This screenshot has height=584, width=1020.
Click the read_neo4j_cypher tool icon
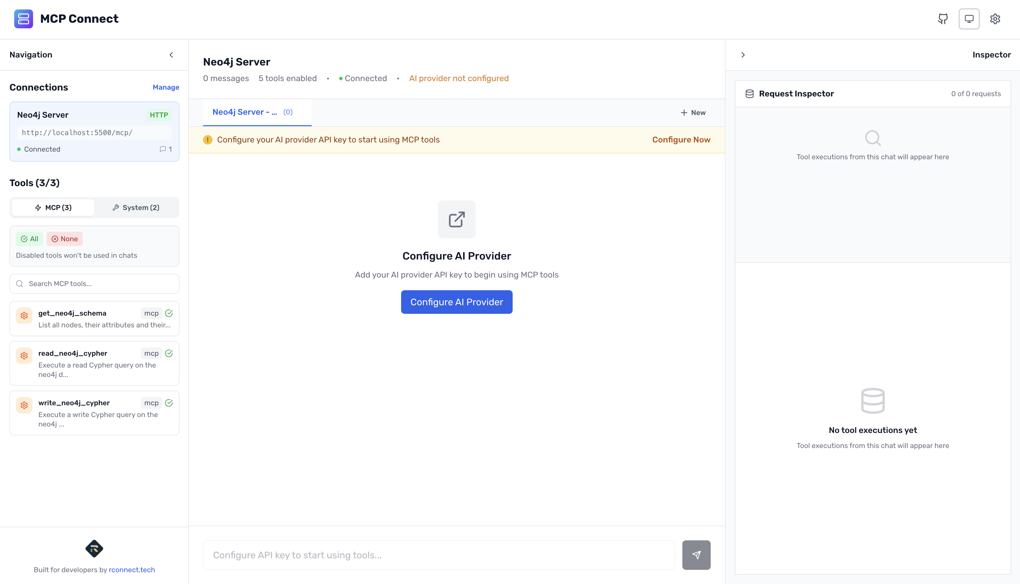[x=24, y=355]
